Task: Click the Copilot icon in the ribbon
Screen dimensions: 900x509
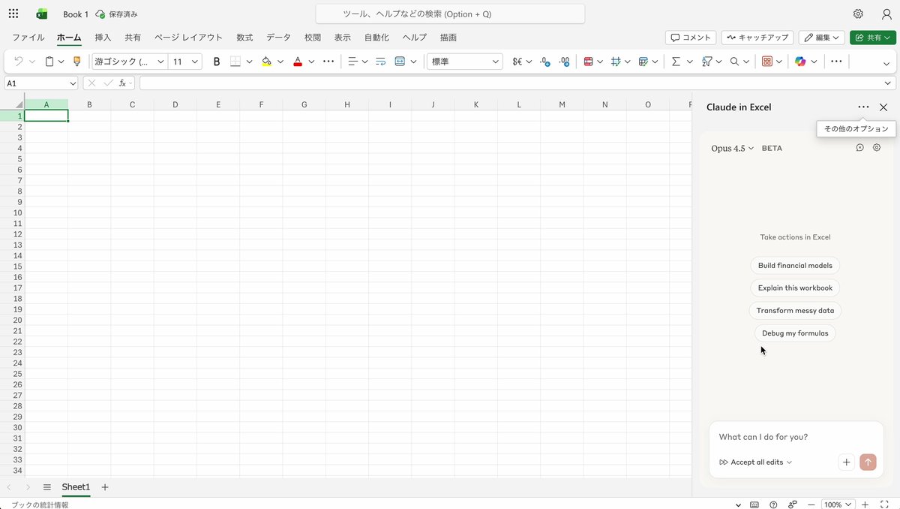Action: [x=800, y=62]
